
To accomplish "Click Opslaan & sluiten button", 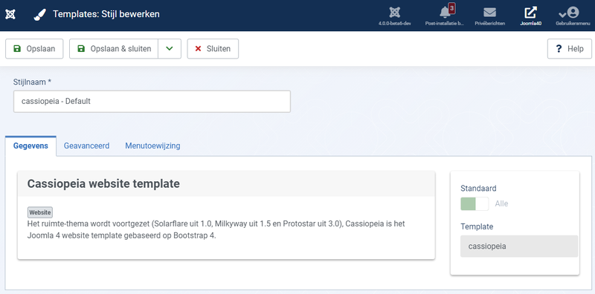I will [114, 49].
